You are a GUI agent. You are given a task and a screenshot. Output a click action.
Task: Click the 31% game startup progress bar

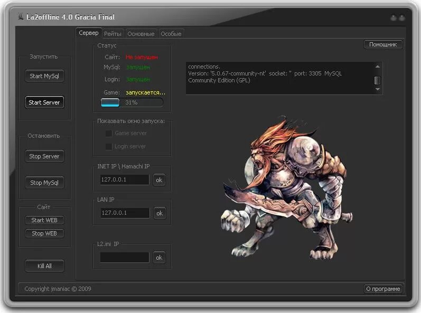132,102
